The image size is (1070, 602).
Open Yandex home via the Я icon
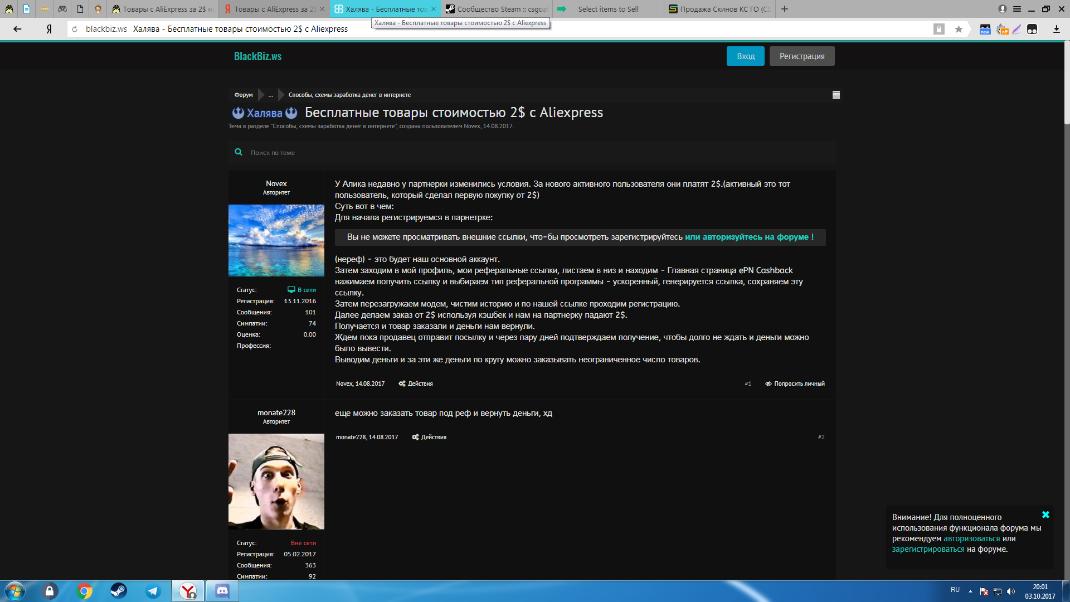pyautogui.click(x=49, y=29)
